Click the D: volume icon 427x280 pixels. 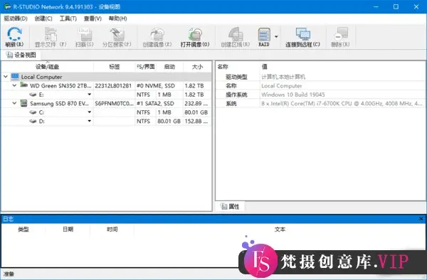33,122
